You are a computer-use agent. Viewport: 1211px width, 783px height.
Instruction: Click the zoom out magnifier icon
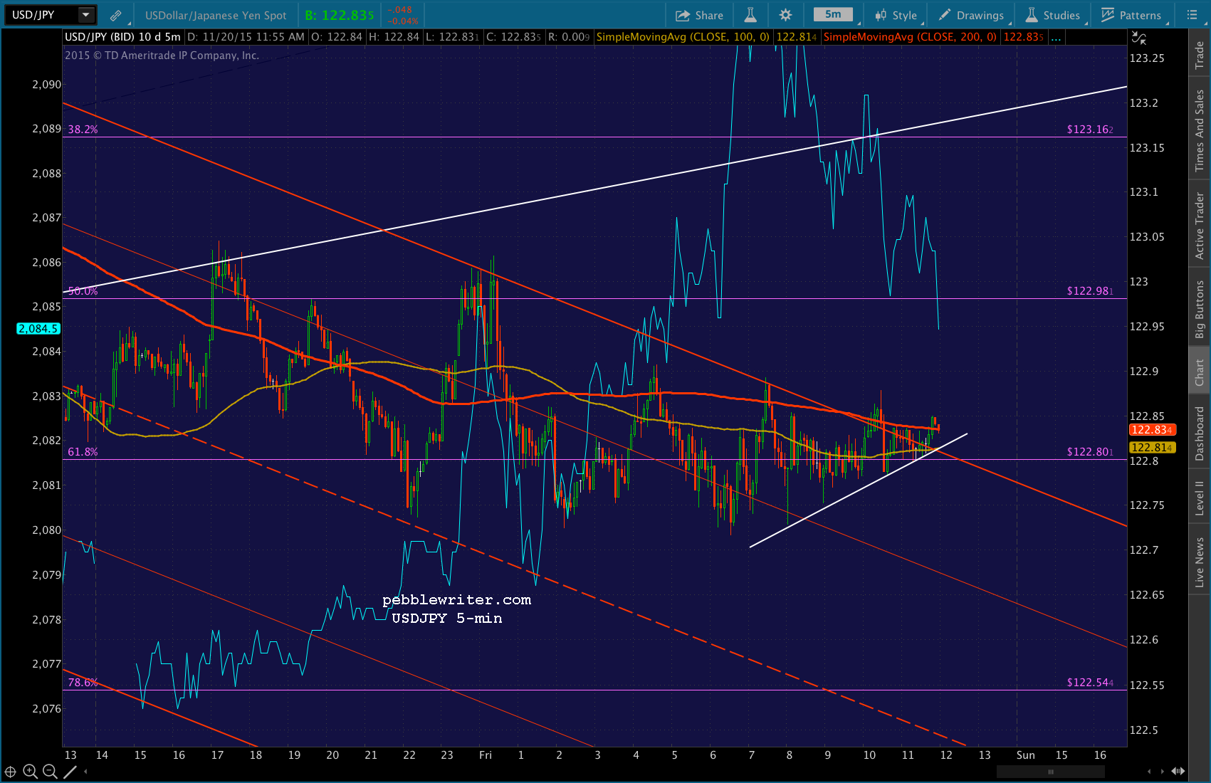[50, 771]
